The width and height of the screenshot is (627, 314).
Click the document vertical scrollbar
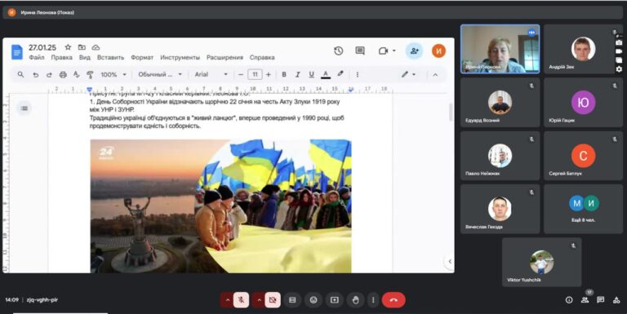[x=451, y=112]
